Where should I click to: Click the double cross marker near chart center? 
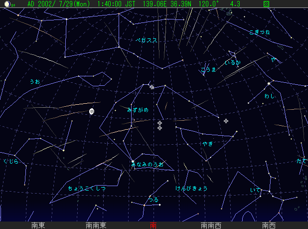tap(159, 125)
